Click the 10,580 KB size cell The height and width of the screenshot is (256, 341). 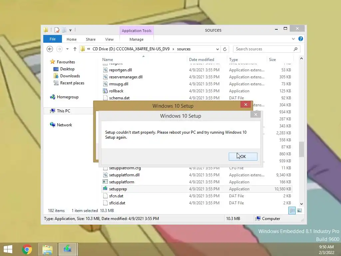click(282, 189)
